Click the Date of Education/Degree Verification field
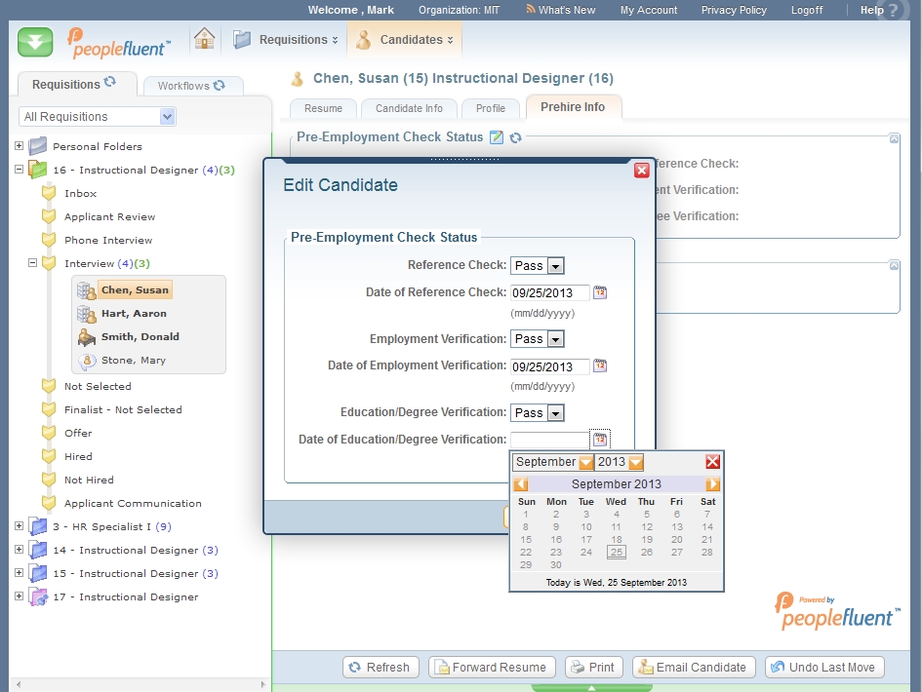 [549, 440]
